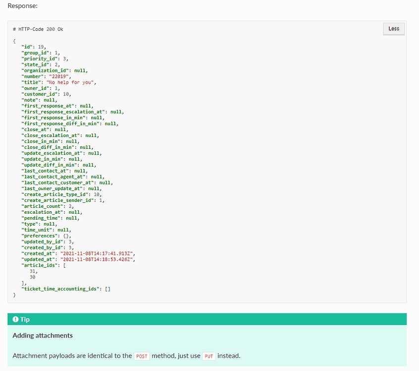
Task: Click the 'Adding attachments' heading
Action: (43, 335)
